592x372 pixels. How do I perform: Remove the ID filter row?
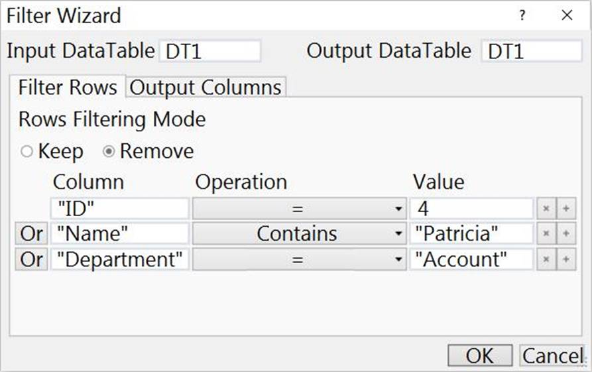[547, 209]
